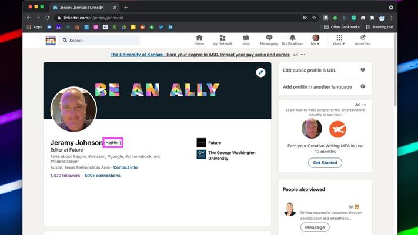Open the Contact info link
Screen dimensions: 418x235
(125, 167)
